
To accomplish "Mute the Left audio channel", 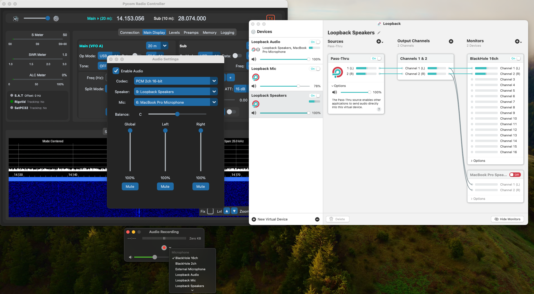I will (165, 186).
